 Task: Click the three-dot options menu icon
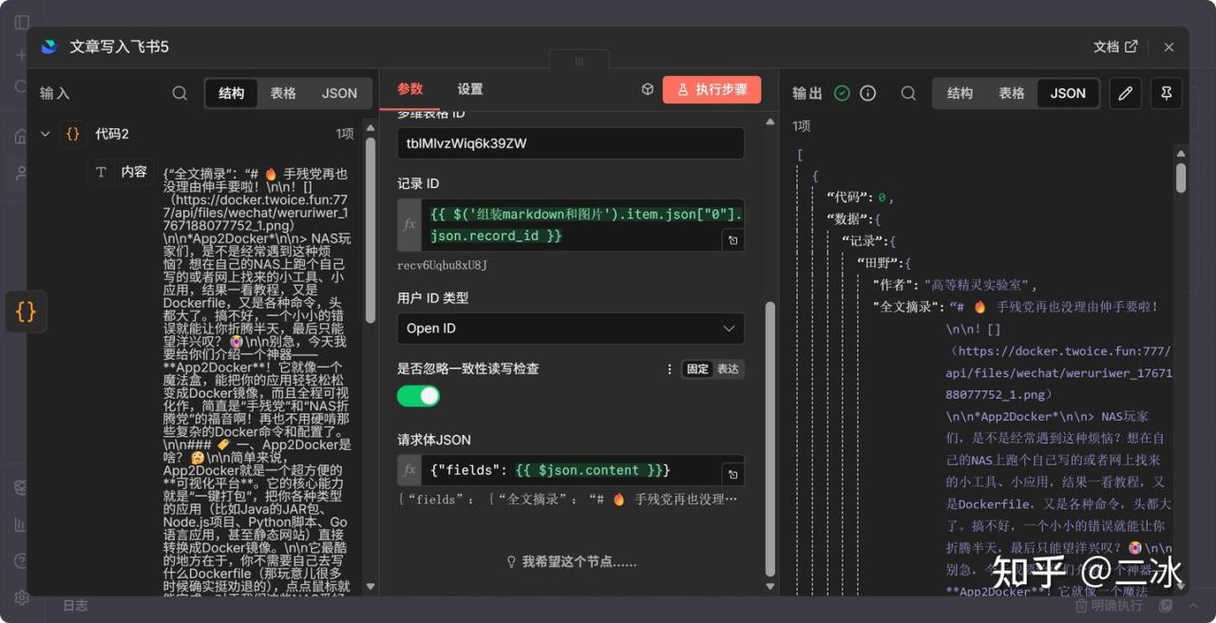pos(670,368)
